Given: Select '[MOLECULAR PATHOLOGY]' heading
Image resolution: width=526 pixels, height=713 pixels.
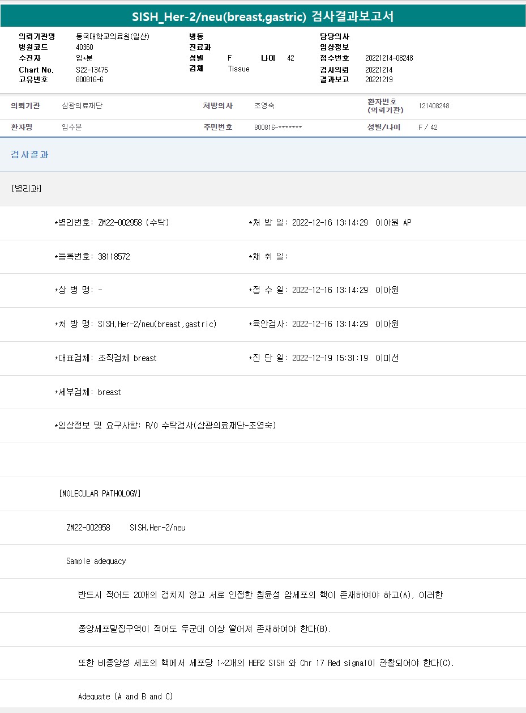Looking at the screenshot, I should tap(100, 494).
